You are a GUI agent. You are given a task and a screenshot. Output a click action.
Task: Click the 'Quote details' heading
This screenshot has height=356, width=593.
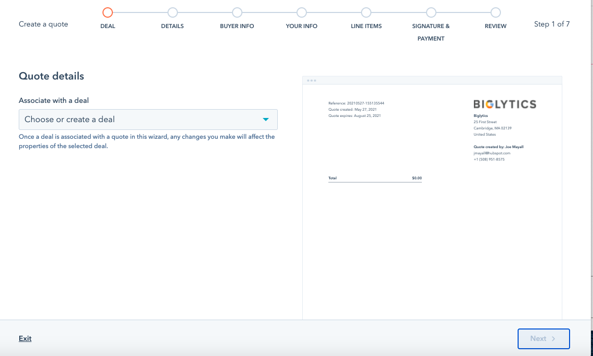click(51, 76)
